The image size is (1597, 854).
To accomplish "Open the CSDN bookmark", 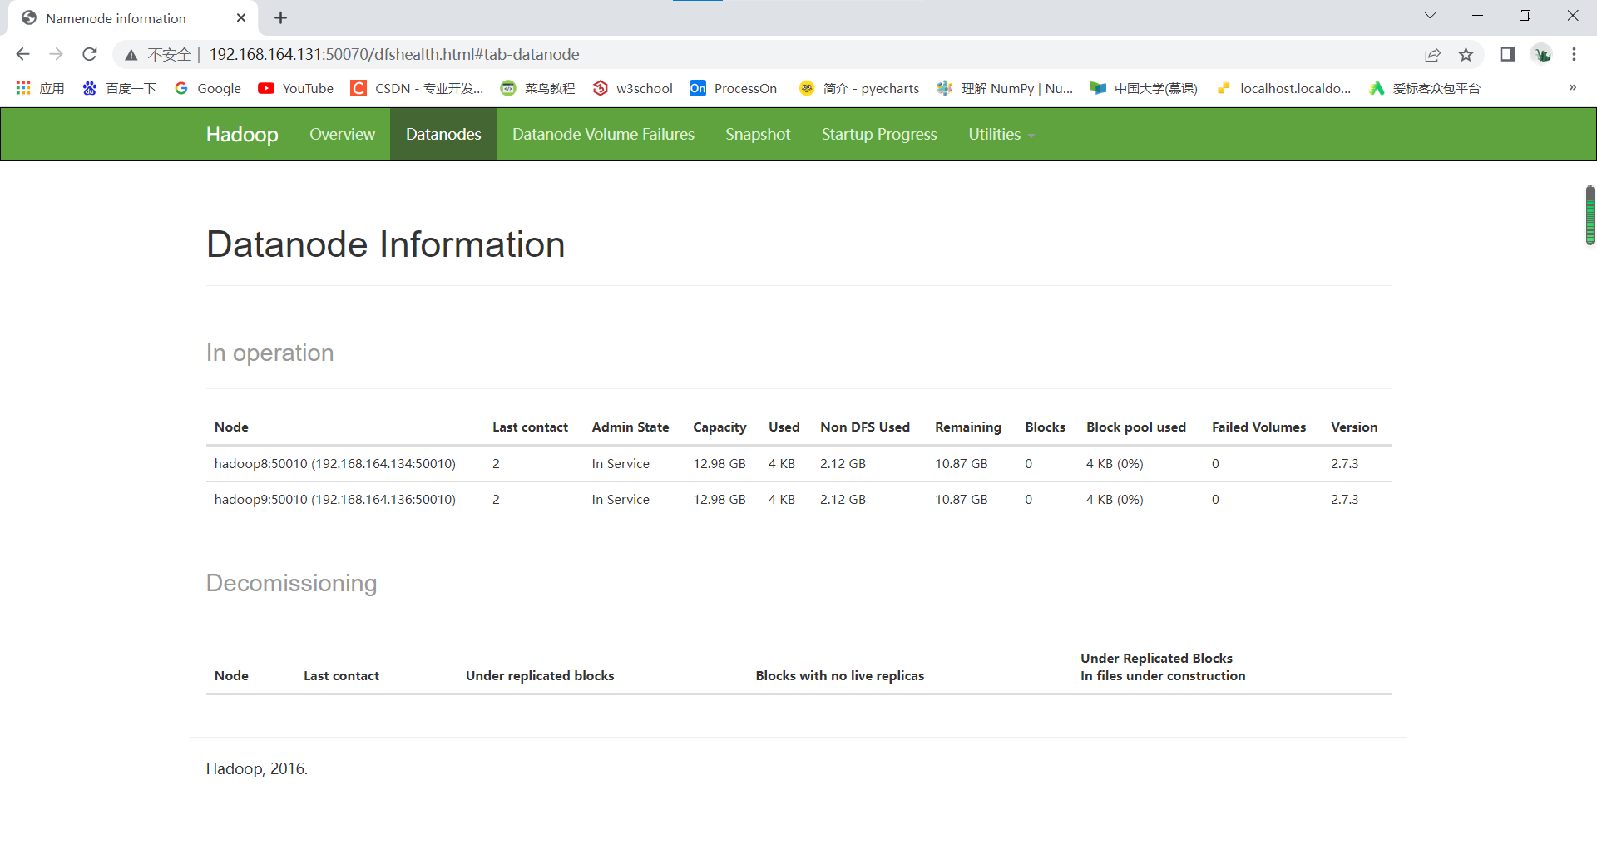I will tap(418, 88).
